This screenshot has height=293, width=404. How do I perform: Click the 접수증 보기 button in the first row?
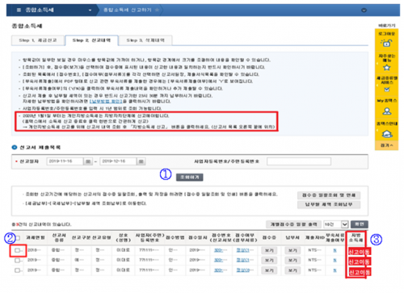tap(269, 250)
